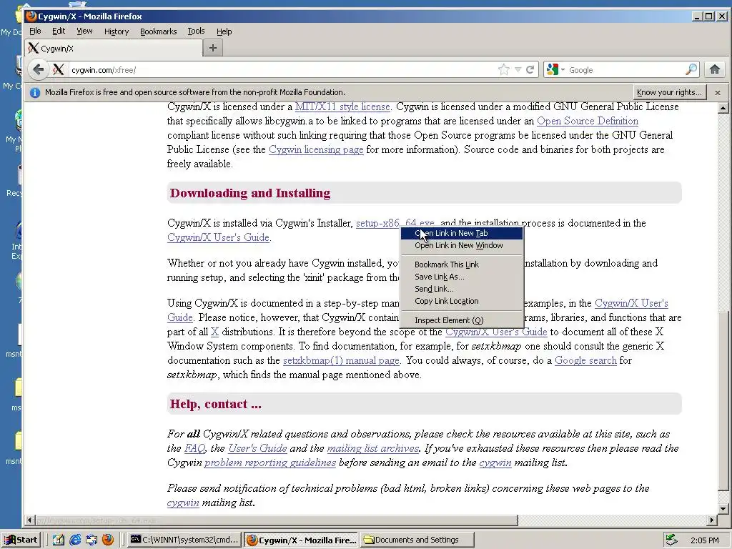Follow the Google search link
Image resolution: width=732 pixels, height=549 pixels.
tap(585, 360)
